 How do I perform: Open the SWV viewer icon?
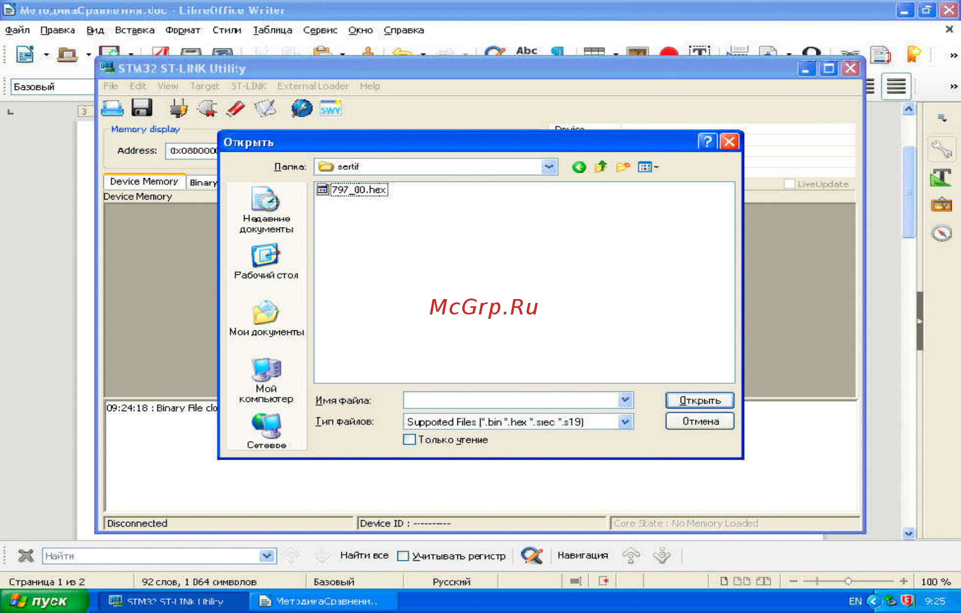coord(330,108)
